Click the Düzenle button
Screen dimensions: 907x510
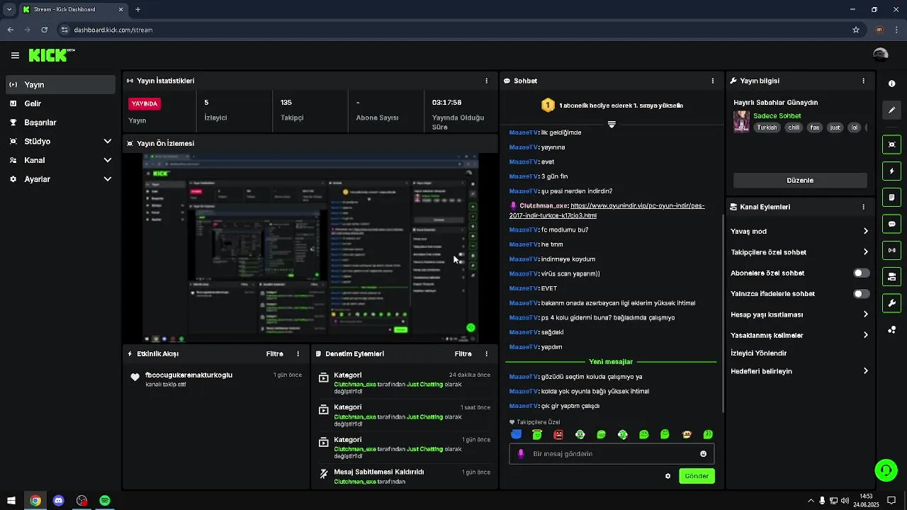(x=800, y=181)
